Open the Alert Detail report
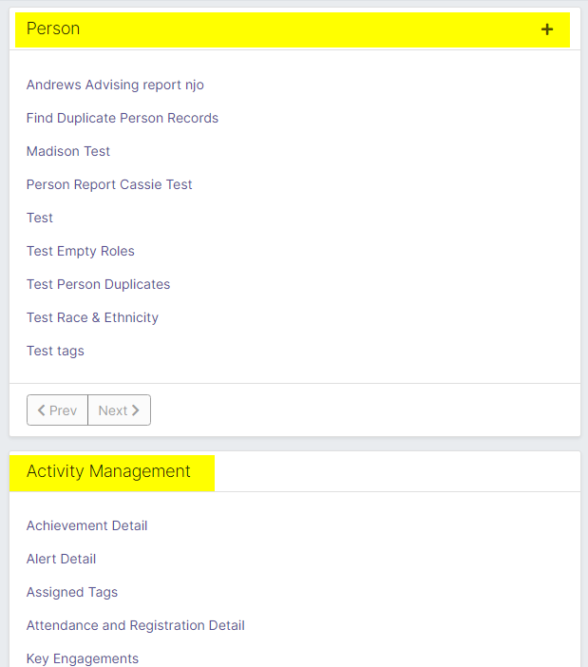Image resolution: width=588 pixels, height=667 pixels. coord(61,559)
